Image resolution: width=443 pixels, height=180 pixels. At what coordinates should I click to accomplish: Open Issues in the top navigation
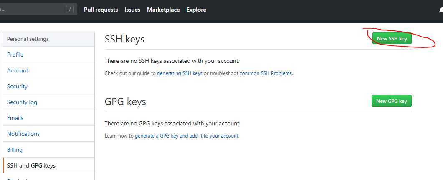coord(132,10)
